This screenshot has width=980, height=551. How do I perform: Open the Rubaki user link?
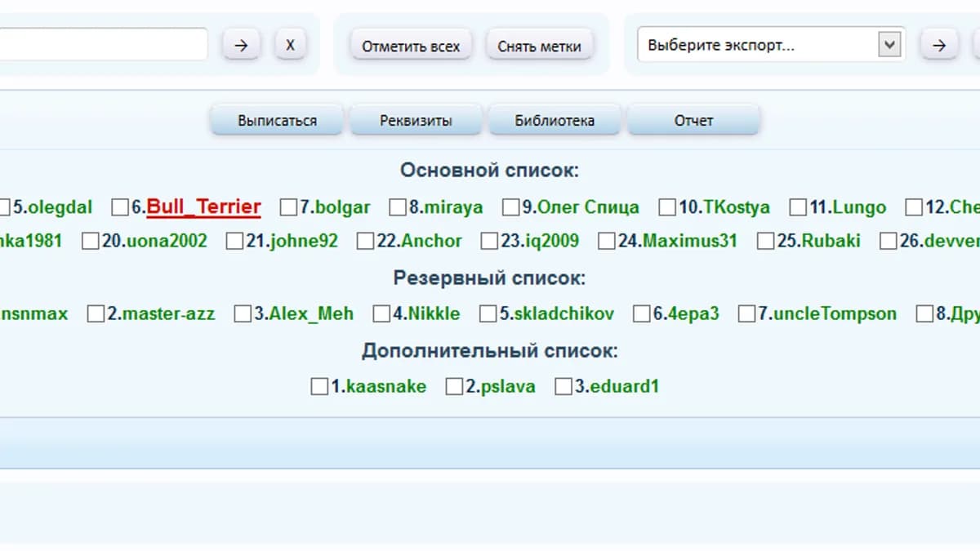pos(831,242)
